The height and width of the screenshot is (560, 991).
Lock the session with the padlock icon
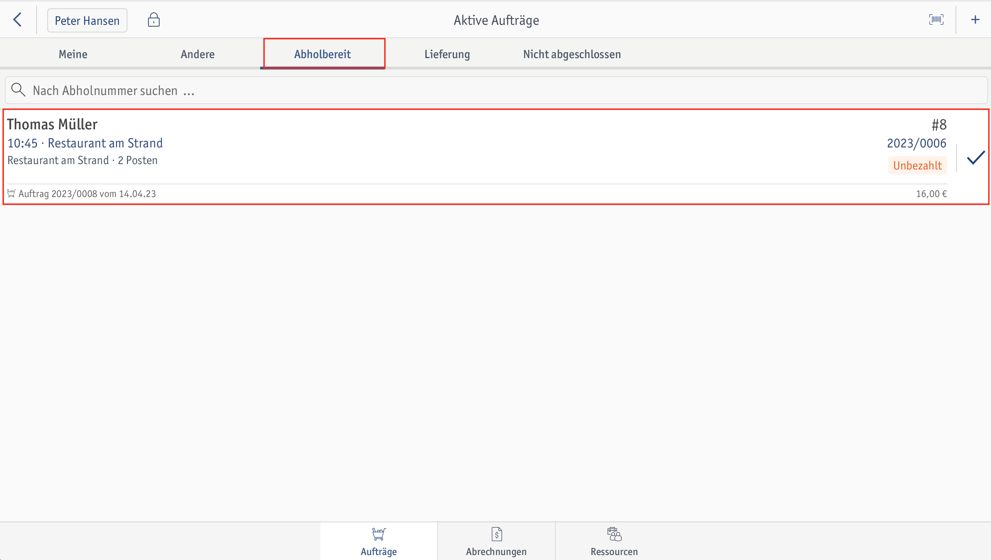(153, 19)
